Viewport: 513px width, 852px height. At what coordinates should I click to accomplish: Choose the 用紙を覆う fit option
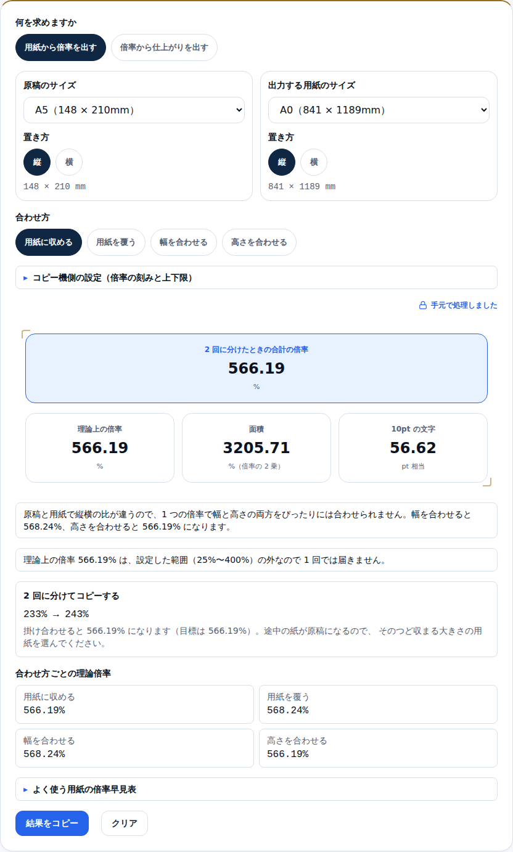(x=116, y=242)
